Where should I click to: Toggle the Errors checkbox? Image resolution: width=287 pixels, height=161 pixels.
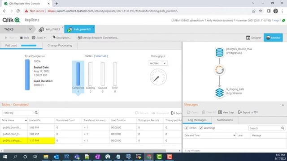pos(187,128)
